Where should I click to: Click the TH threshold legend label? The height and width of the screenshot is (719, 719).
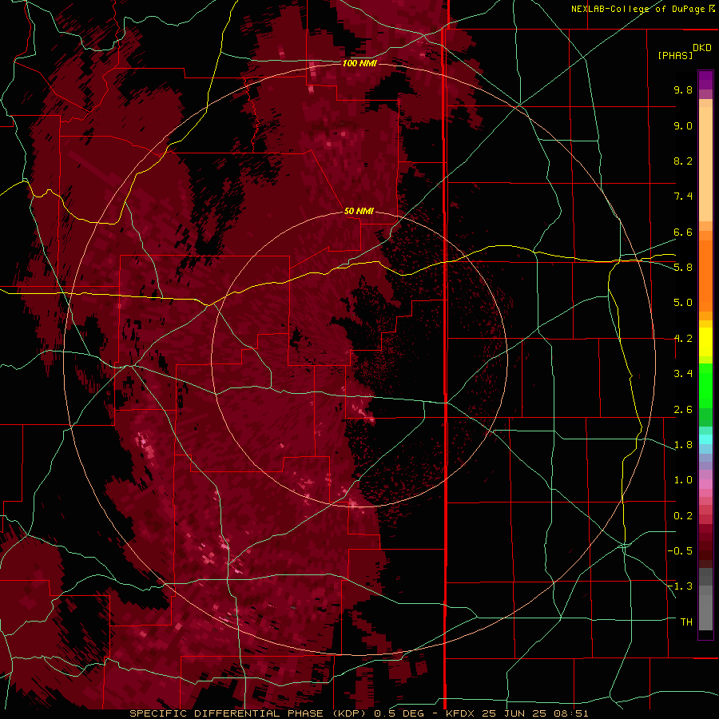(x=686, y=622)
